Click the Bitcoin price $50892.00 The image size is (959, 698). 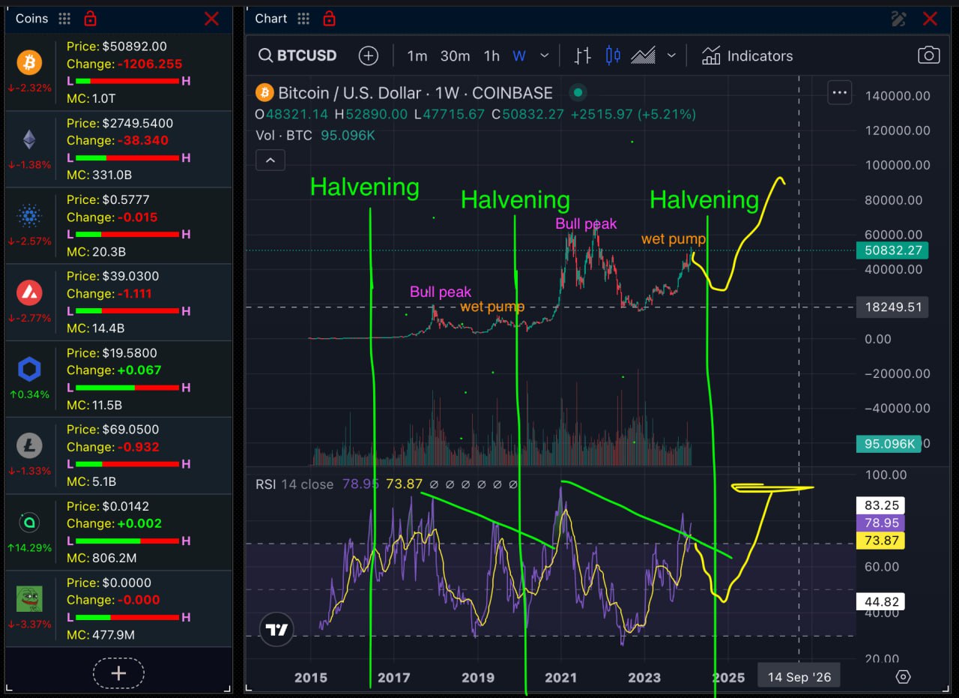(133, 46)
